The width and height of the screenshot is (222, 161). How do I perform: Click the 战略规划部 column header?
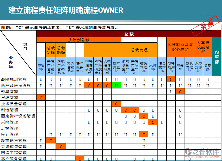[x=171, y=67]
